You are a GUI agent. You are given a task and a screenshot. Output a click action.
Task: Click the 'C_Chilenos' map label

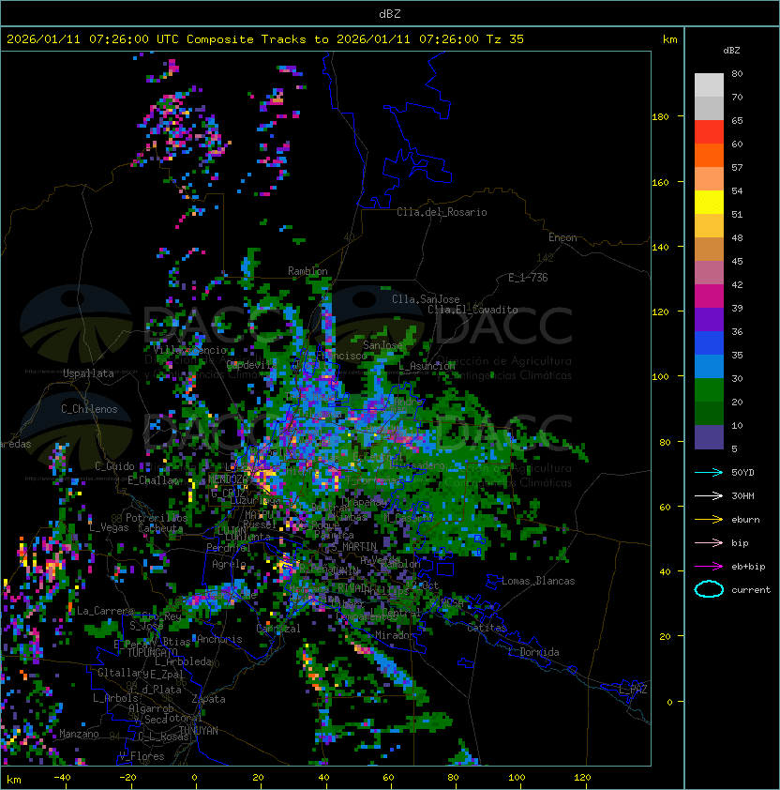89,409
